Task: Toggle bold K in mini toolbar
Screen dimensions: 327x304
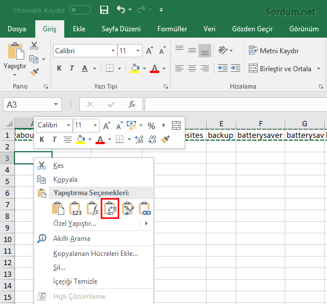Action: (42, 140)
